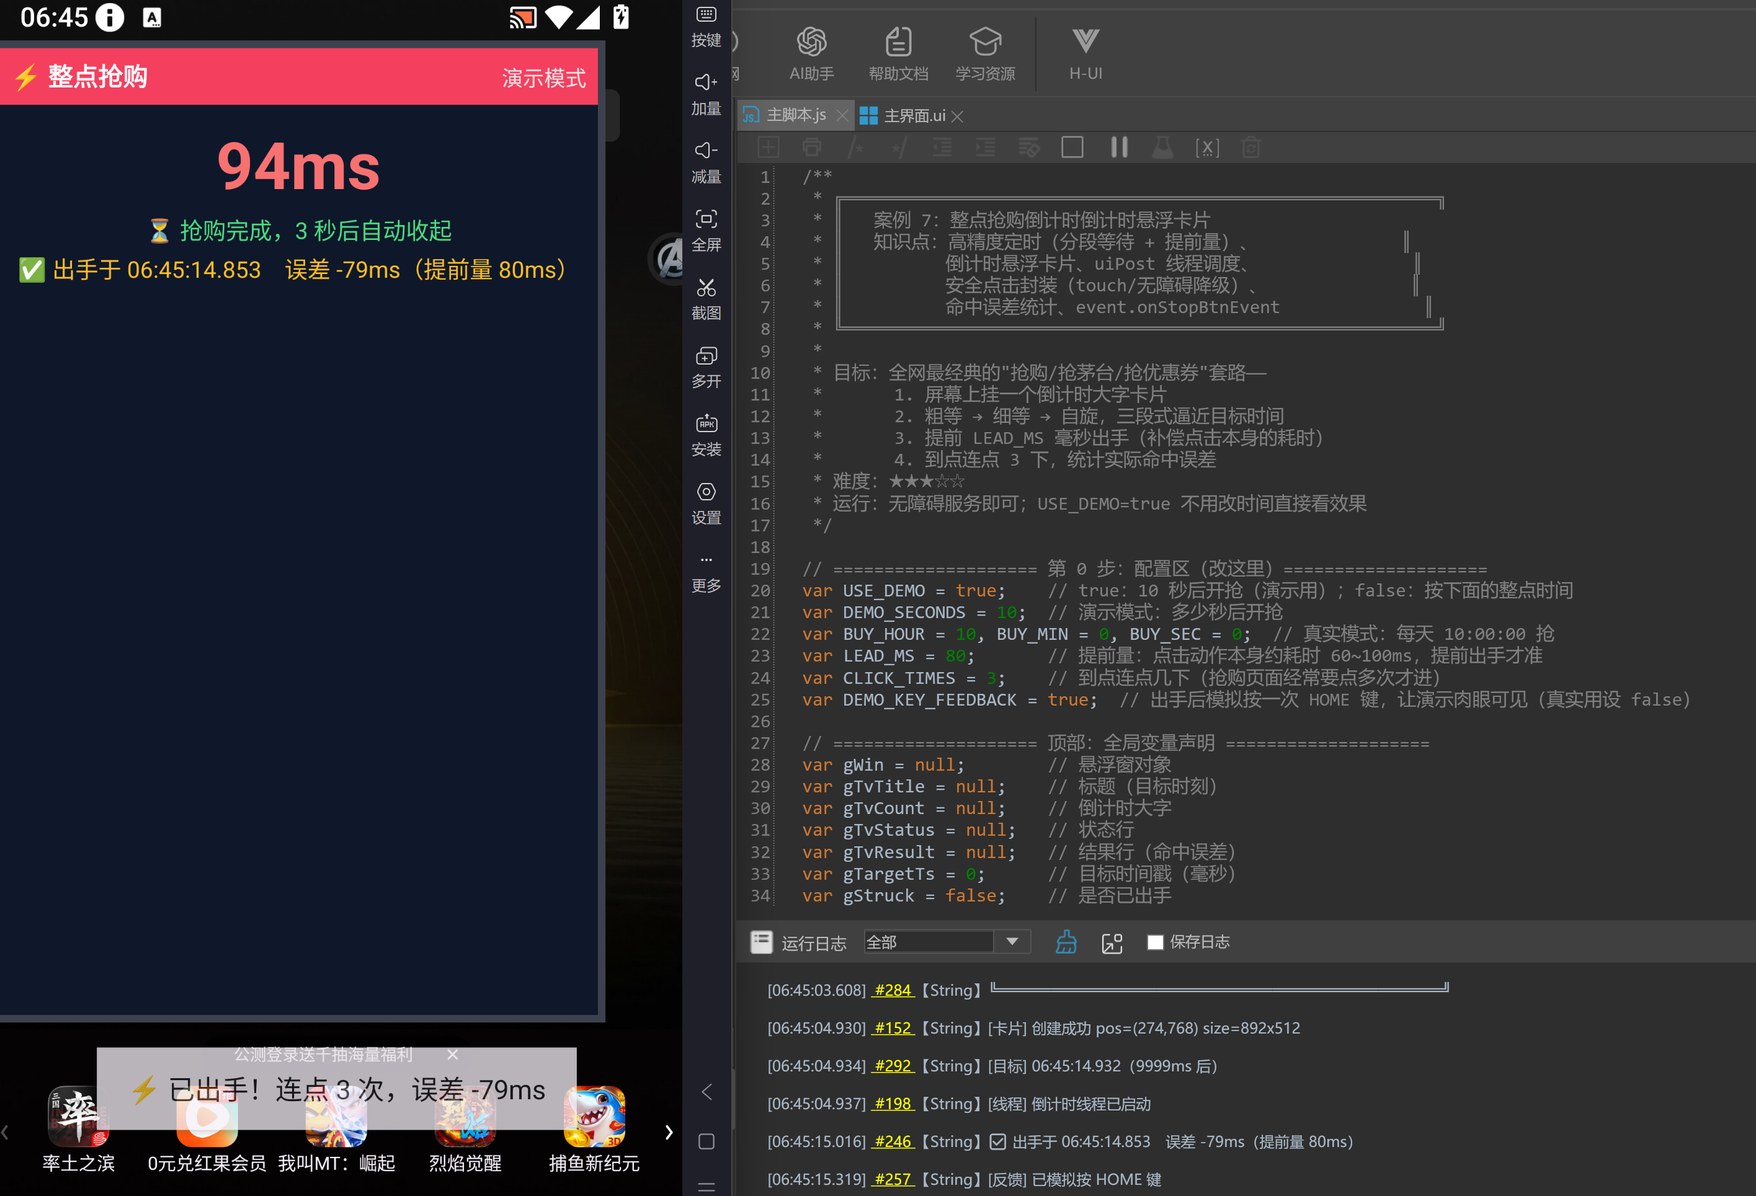The image size is (1756, 1196).
Task: Click the log screenshot icon next to the broom
Action: pos(1112,942)
